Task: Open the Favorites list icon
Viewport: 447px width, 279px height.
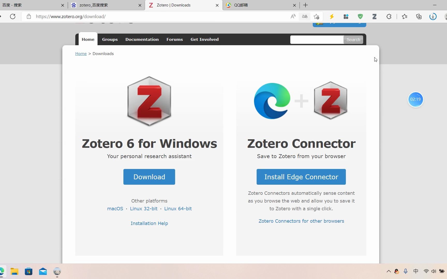Action: (405, 17)
